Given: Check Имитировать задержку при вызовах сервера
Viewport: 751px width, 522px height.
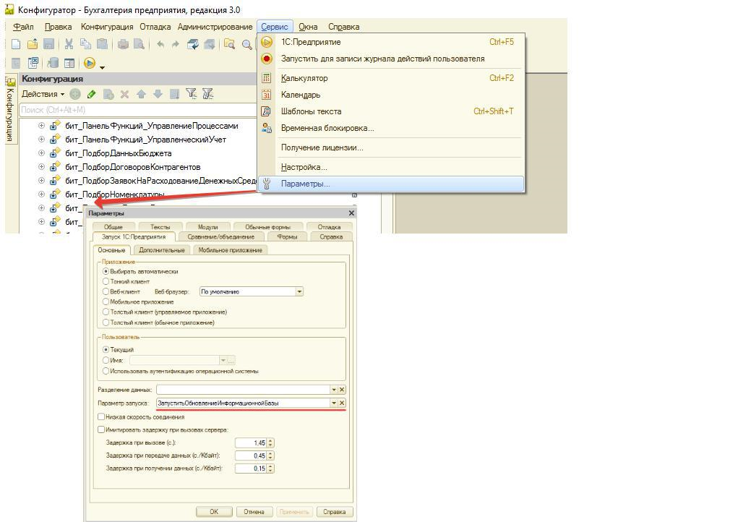Looking at the screenshot, I should pos(101,429).
